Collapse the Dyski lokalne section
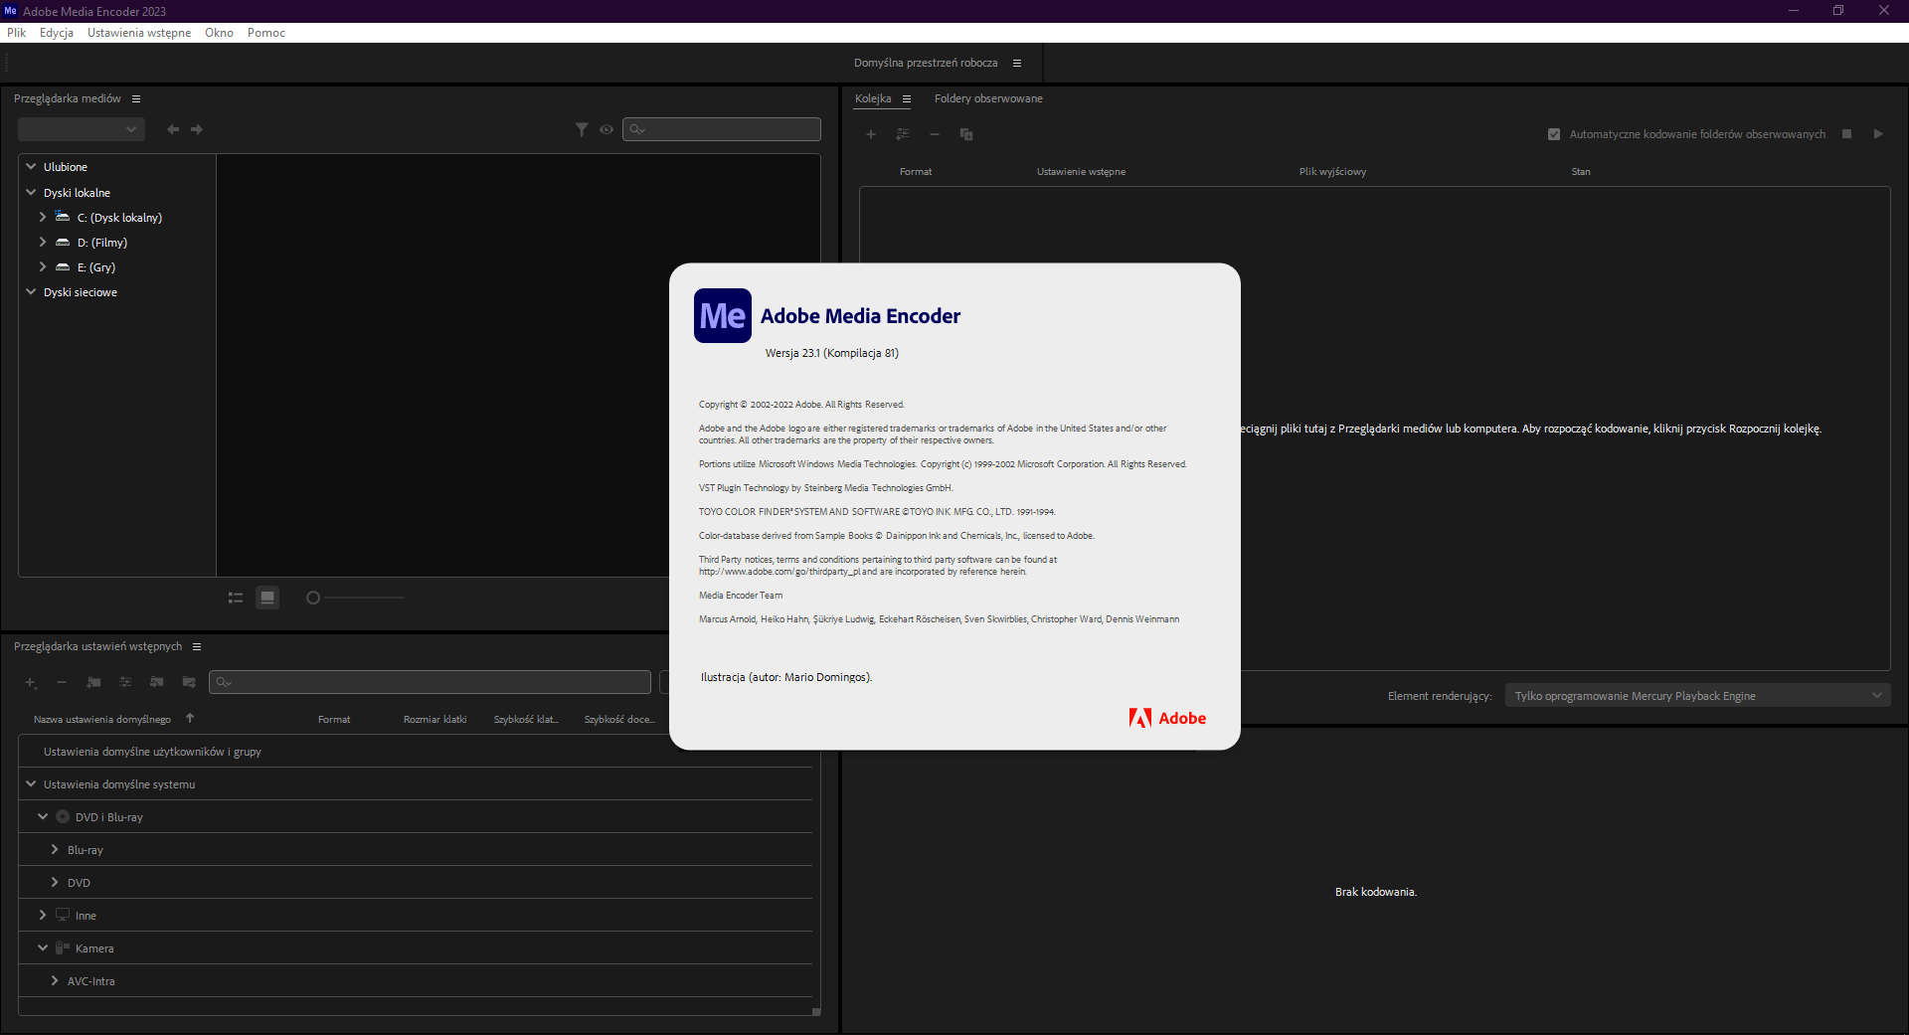This screenshot has width=1909, height=1035. click(x=31, y=192)
